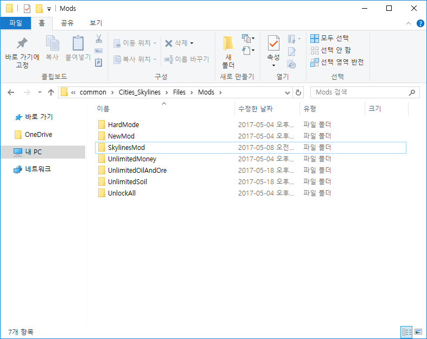The width and height of the screenshot is (427, 339).
Task: Switch to Large icons view in status bar
Action: (418, 332)
